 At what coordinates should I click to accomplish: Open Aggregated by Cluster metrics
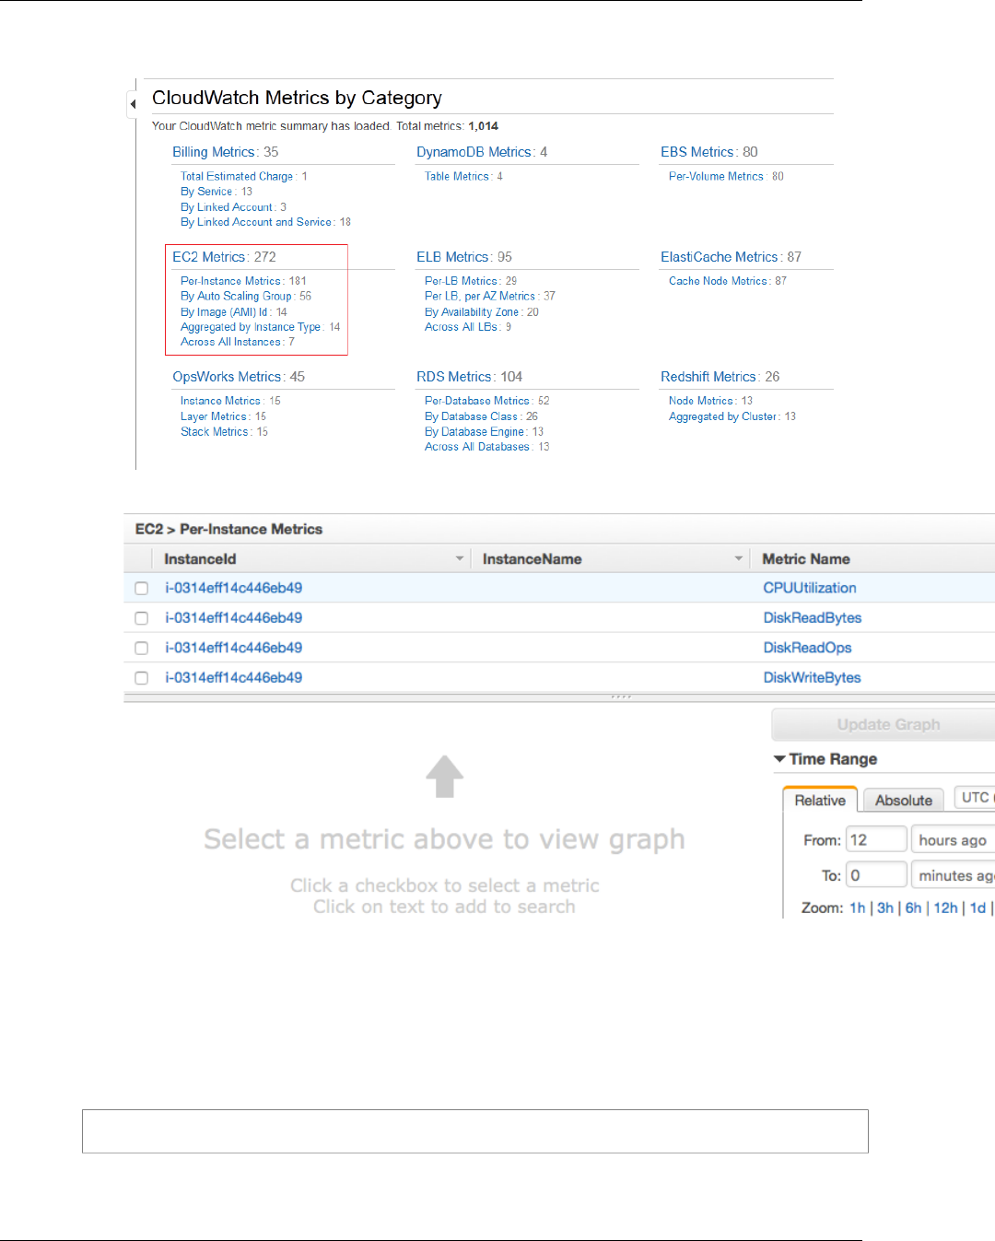pyautogui.click(x=723, y=416)
